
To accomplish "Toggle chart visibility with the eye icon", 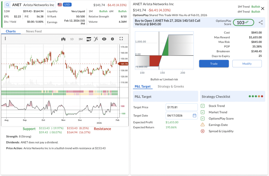I will [x=104, y=39].
